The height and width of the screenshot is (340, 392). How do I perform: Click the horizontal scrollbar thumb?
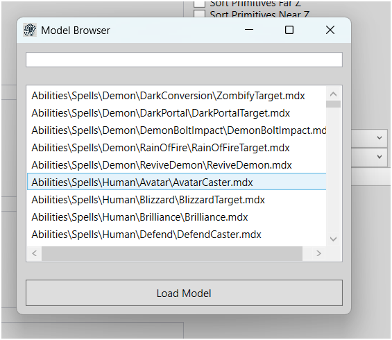172,253
